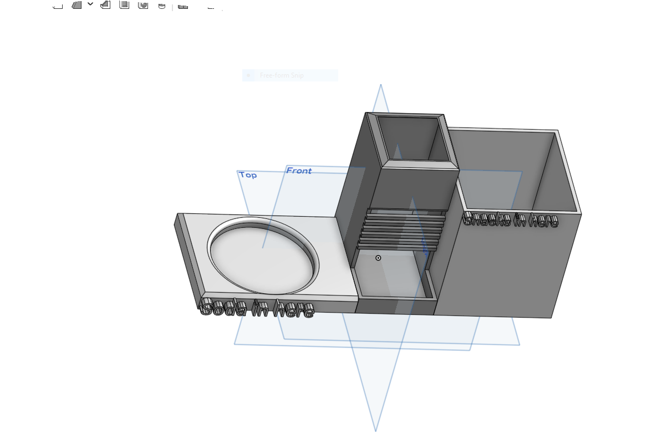The image size is (647, 439).
Task: Click the origin point marker in the model
Action: coord(378,258)
